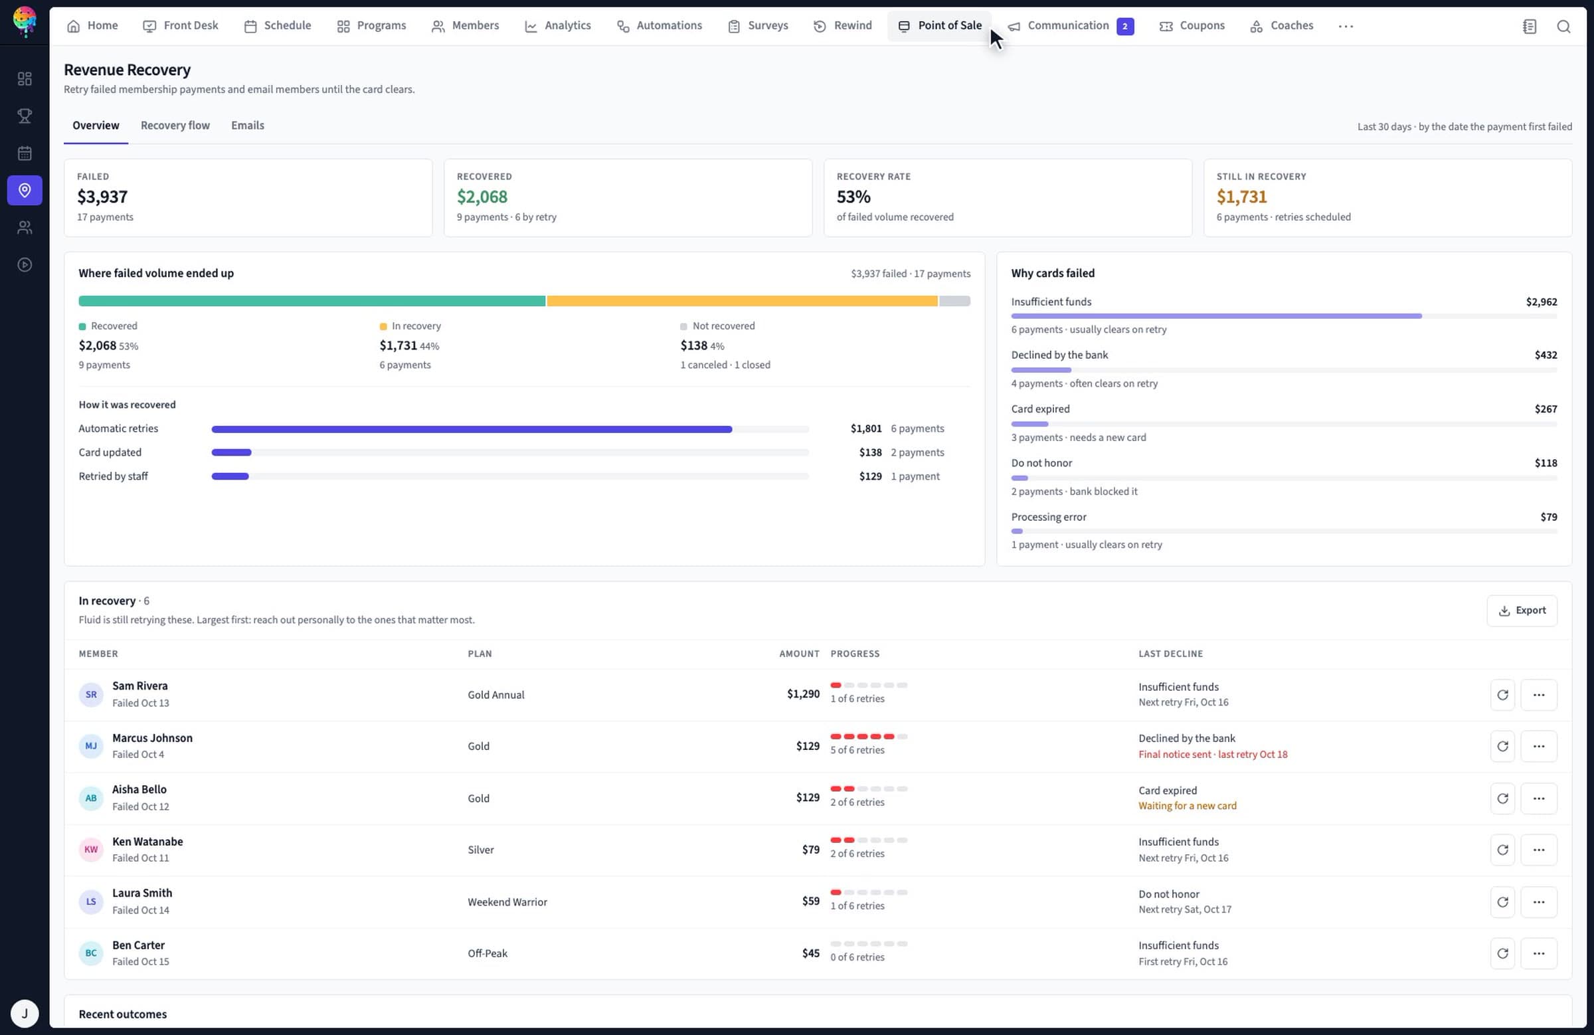Open Coupons in top navigation

tap(1192, 26)
